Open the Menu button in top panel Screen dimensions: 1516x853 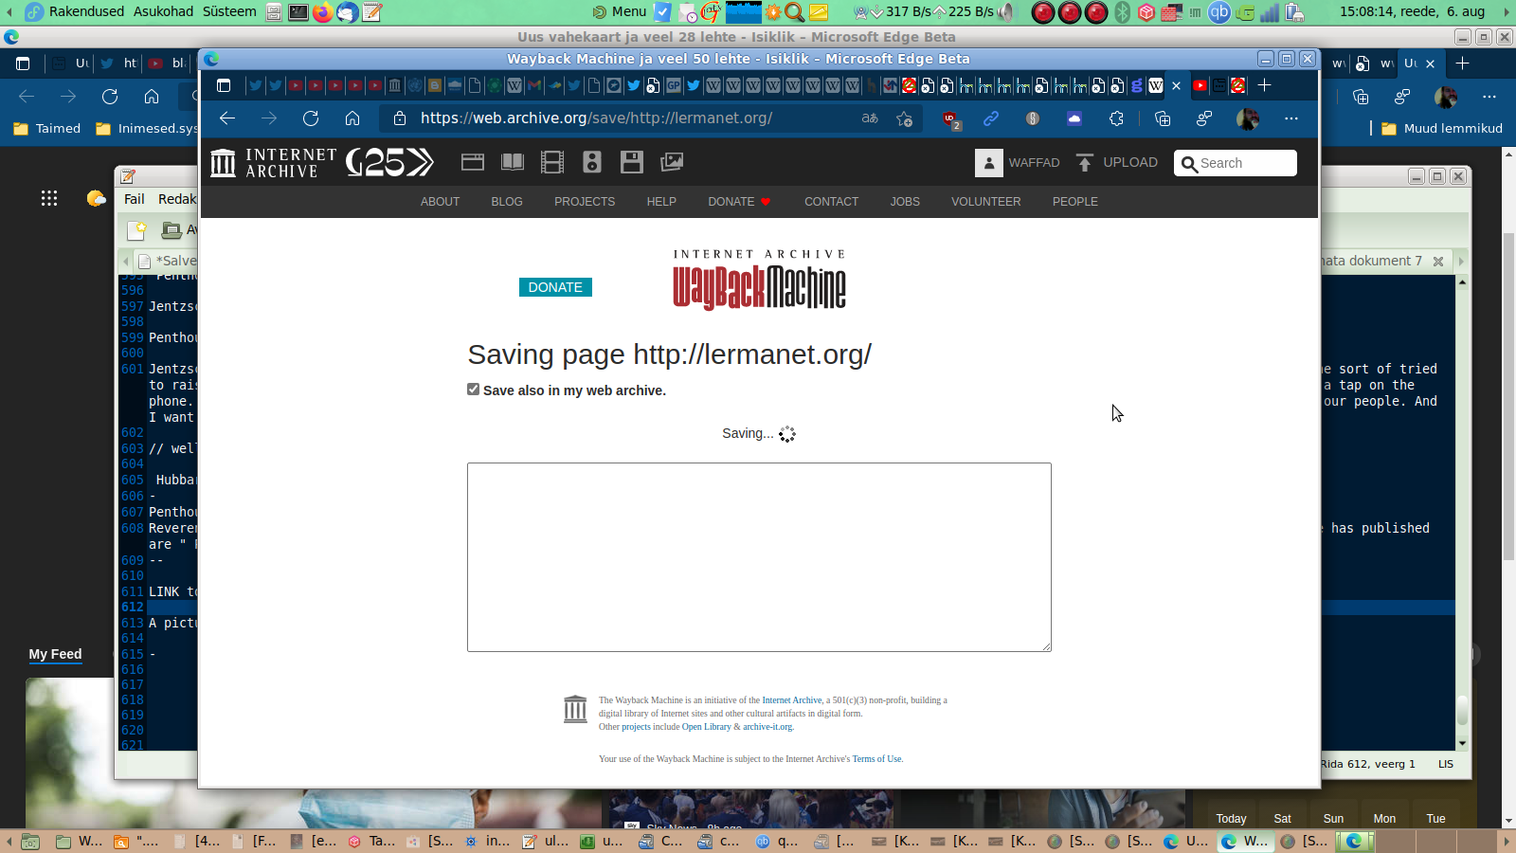coord(620,11)
